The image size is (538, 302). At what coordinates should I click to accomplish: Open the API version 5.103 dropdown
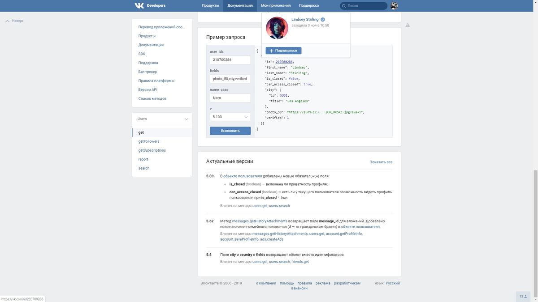point(230,117)
